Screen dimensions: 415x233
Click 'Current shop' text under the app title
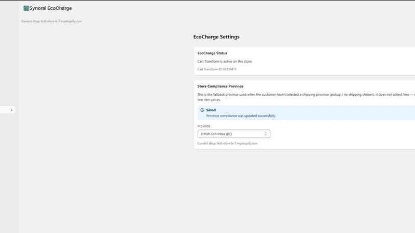tap(51, 21)
